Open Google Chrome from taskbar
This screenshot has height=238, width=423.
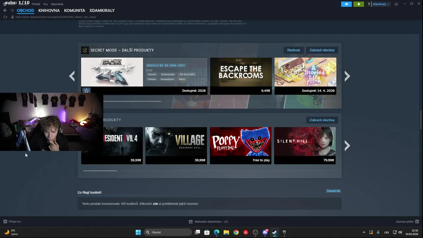(x=236, y=232)
